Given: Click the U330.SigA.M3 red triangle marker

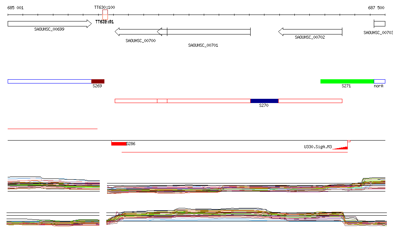Looking at the screenshot, I should (340, 148).
